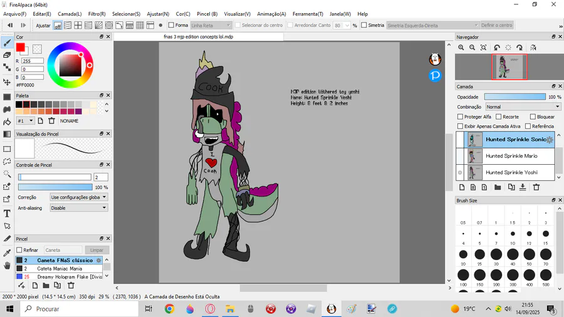Open the Simetria Esquerda-Direita dropdown
564x317 pixels.
pos(432,26)
